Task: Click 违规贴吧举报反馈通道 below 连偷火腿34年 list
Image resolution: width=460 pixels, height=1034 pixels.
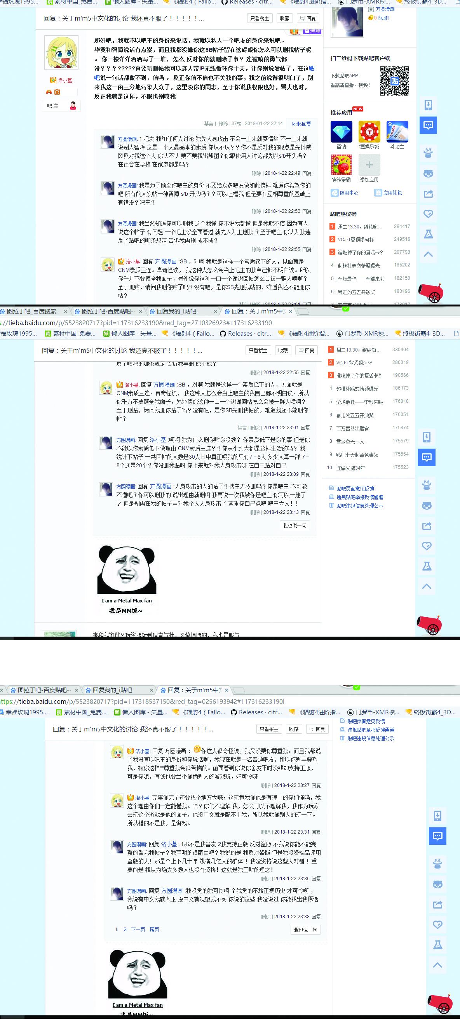Action: click(x=360, y=497)
